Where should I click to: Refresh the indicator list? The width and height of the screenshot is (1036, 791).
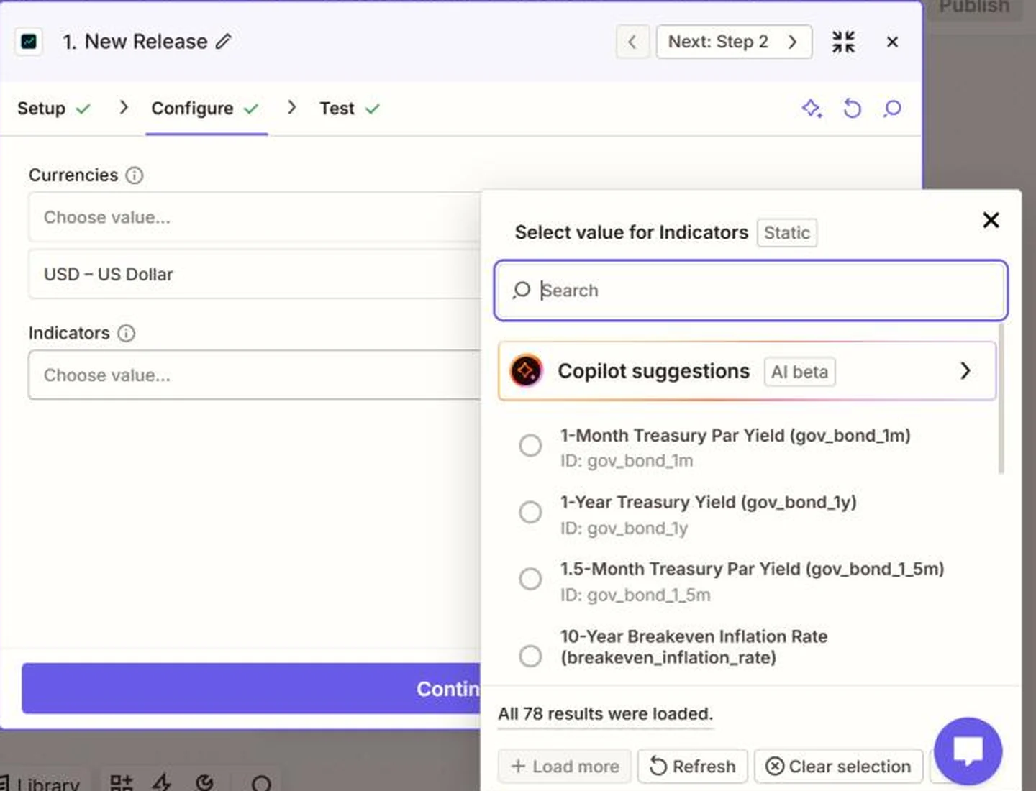click(692, 767)
